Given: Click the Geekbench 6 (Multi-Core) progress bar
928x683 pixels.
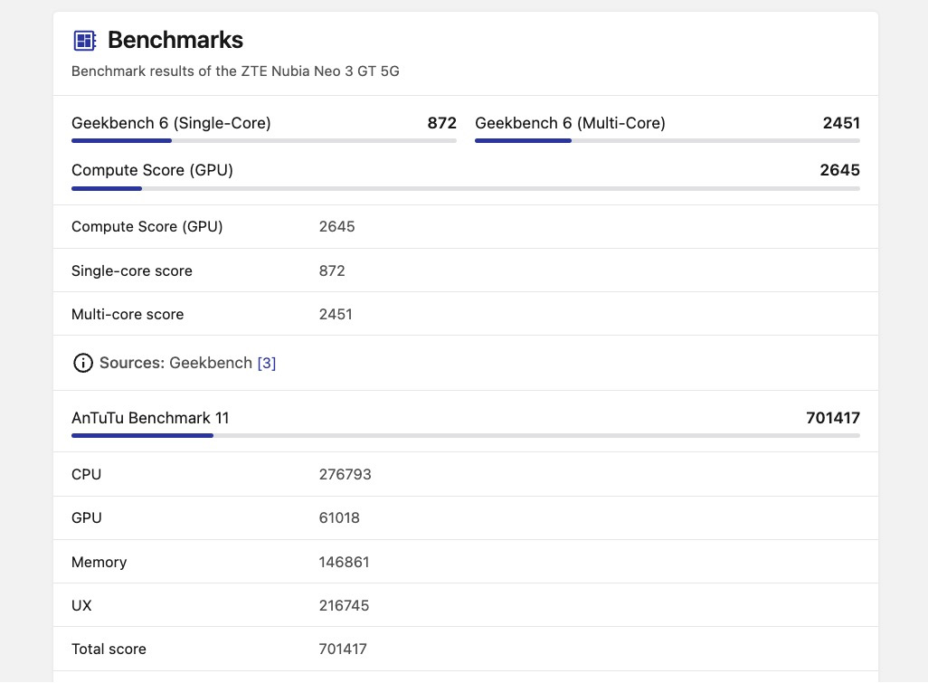Looking at the screenshot, I should tap(667, 141).
